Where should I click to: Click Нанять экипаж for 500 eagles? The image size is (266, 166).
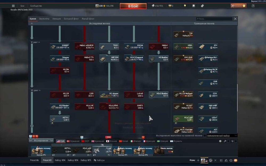click(164, 150)
